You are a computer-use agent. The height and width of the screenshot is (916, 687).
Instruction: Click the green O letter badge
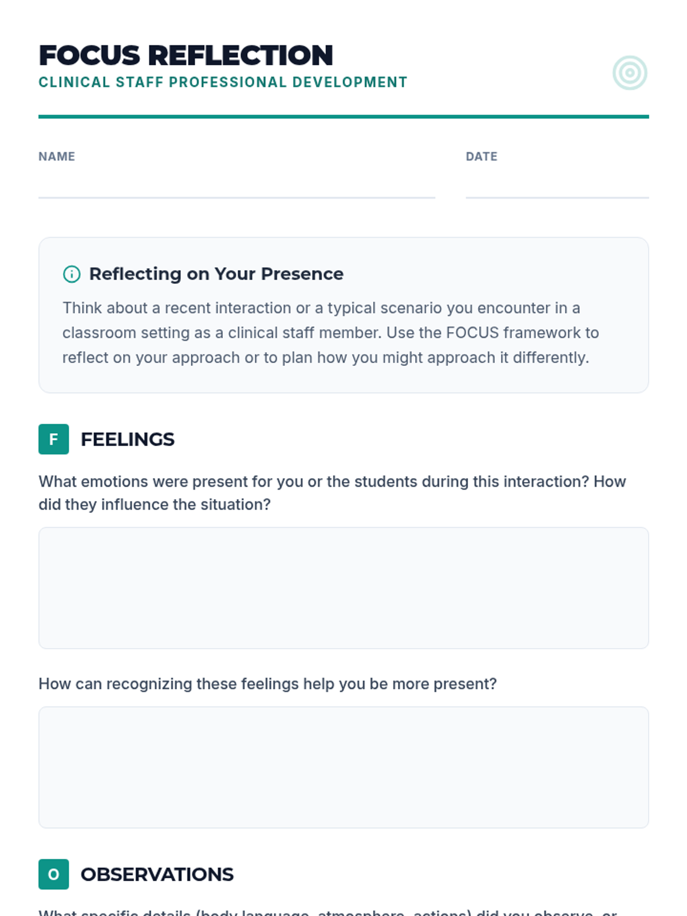[x=54, y=874]
